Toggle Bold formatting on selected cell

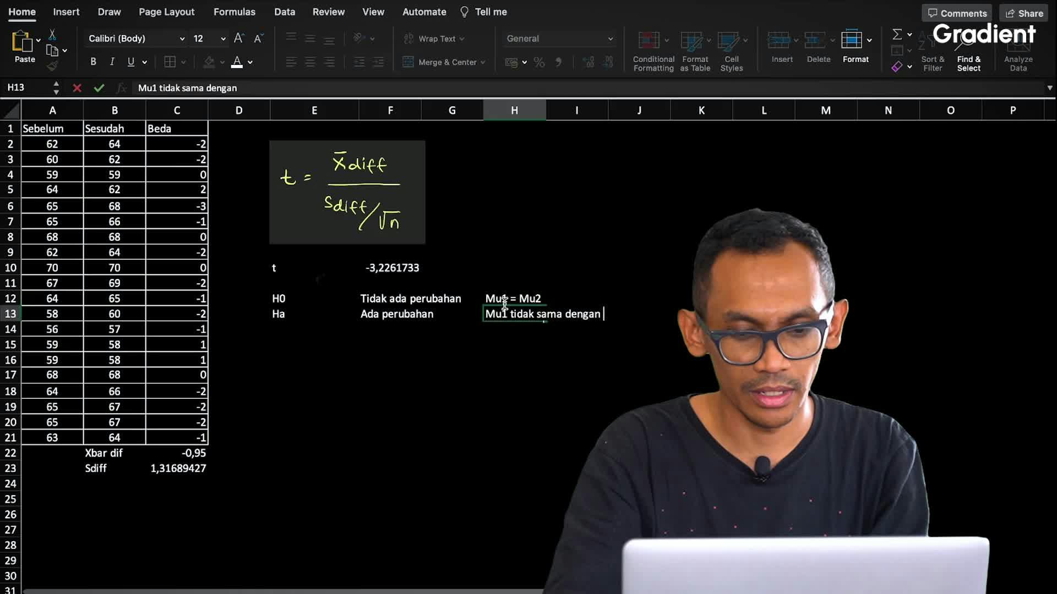(93, 62)
